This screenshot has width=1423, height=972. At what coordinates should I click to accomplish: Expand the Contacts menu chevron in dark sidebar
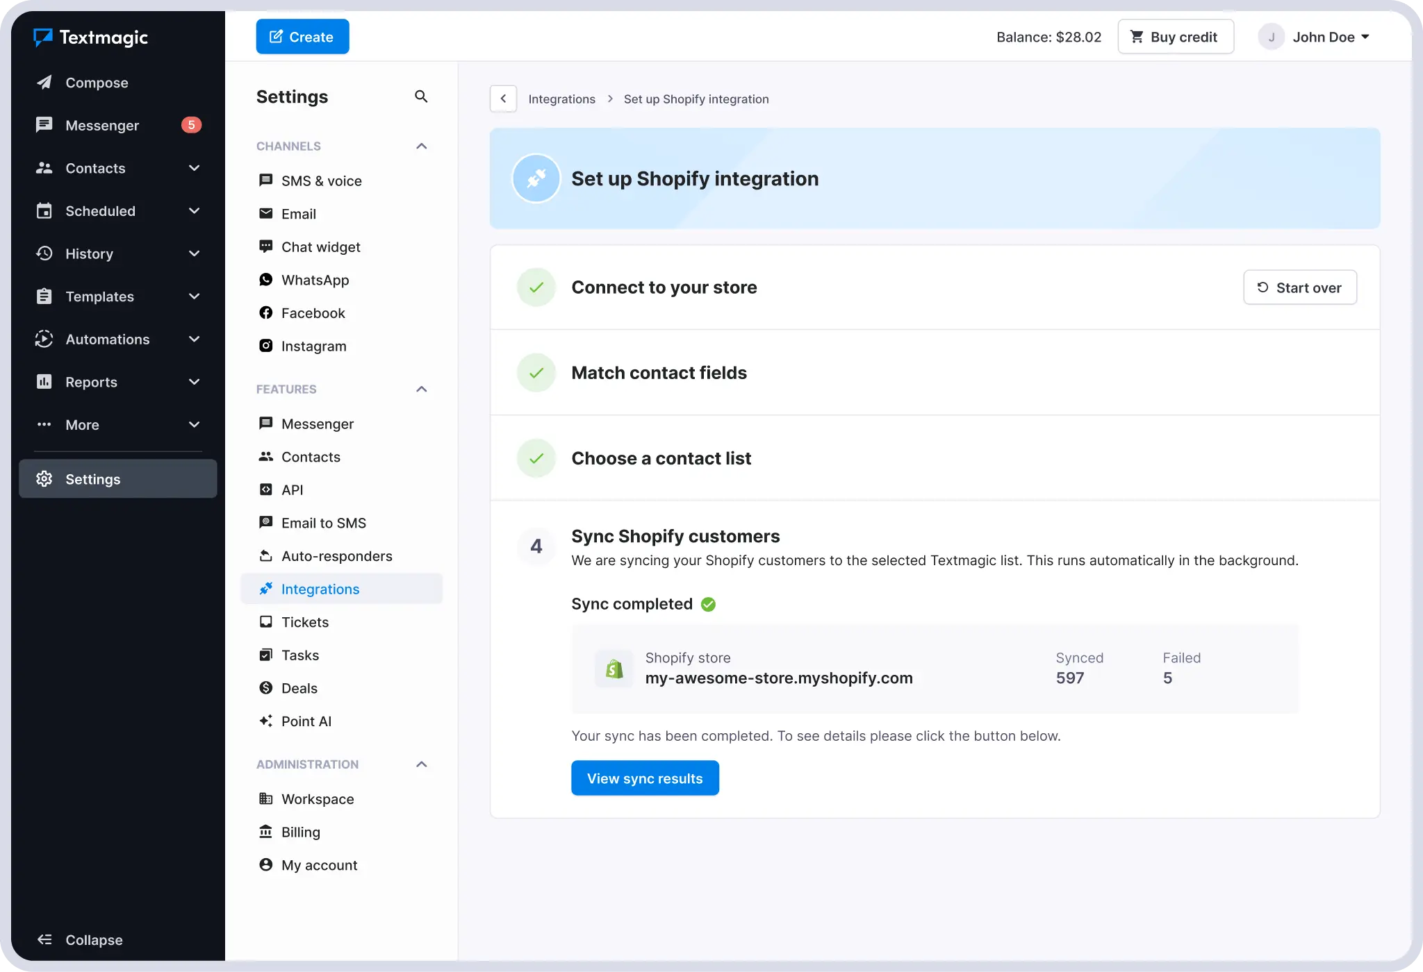195,168
